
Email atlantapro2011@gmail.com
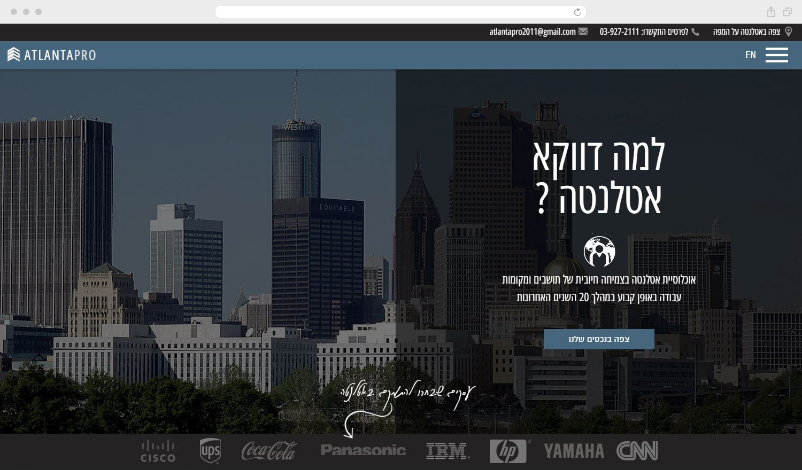[533, 32]
